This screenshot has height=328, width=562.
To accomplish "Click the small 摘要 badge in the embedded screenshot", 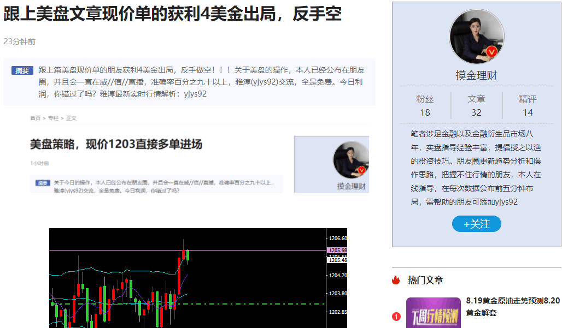I will pos(43,183).
